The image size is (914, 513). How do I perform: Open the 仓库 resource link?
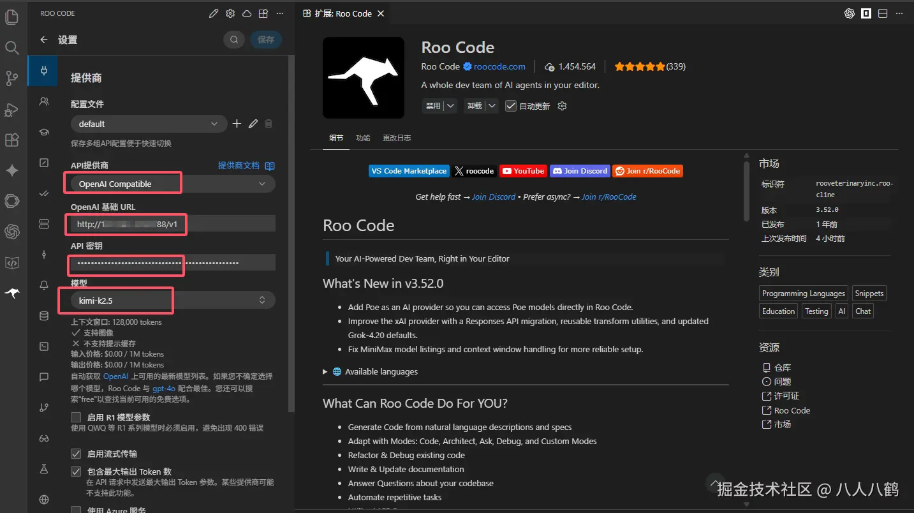pyautogui.click(x=777, y=368)
